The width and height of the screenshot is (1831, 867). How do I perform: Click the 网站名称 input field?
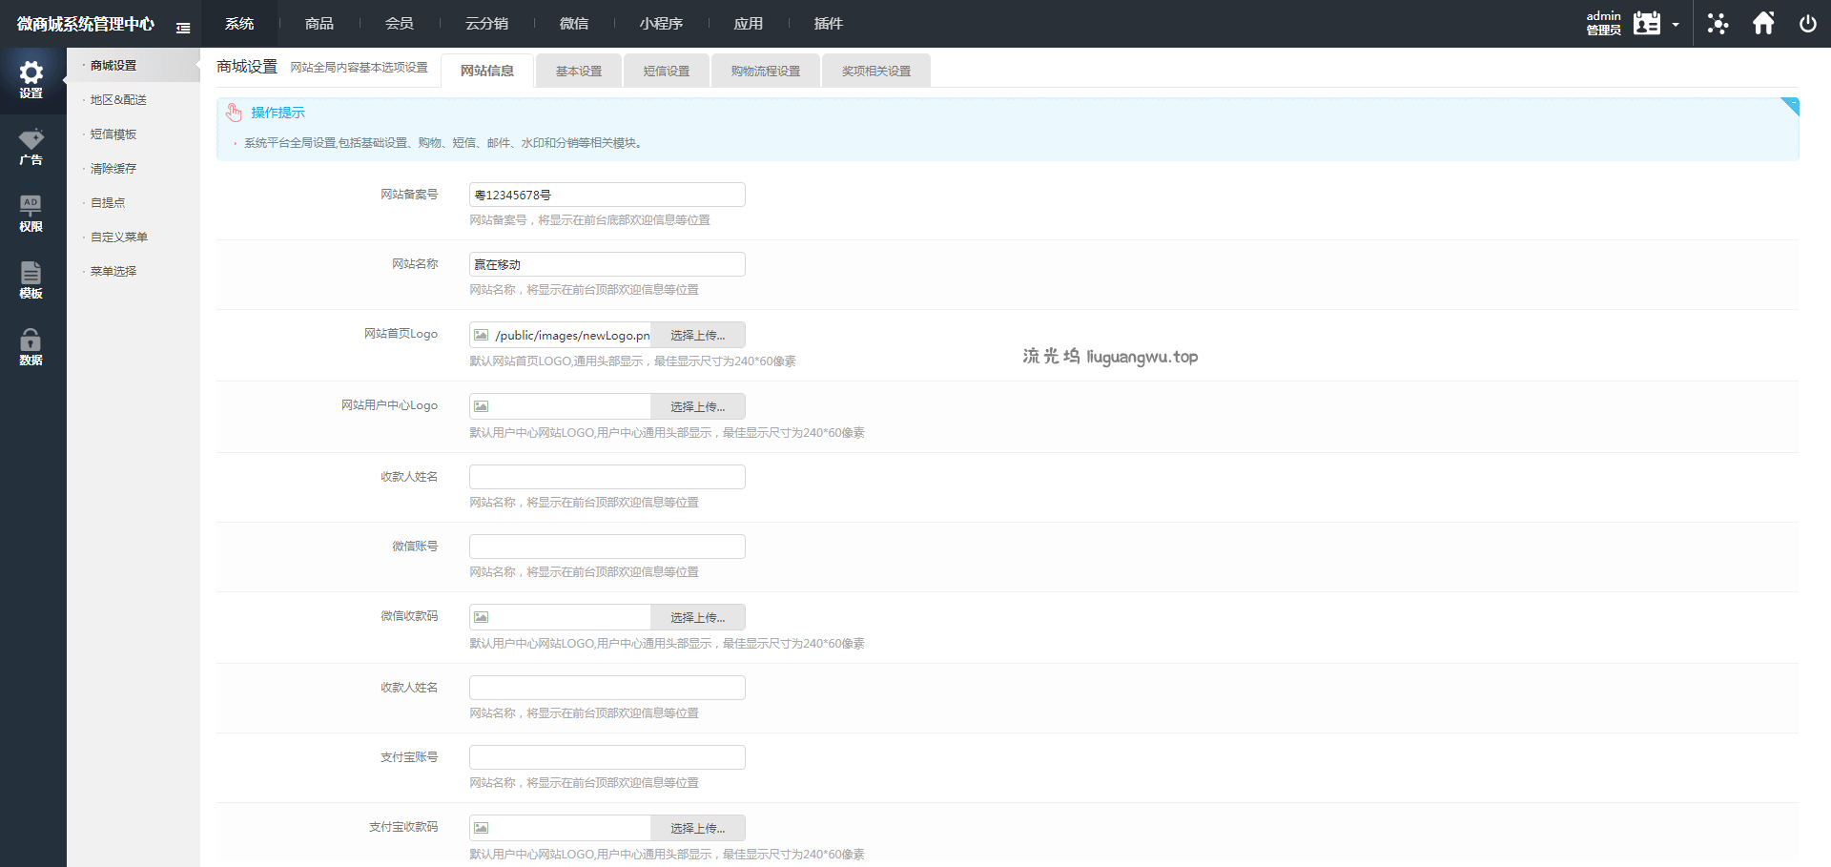coord(607,264)
